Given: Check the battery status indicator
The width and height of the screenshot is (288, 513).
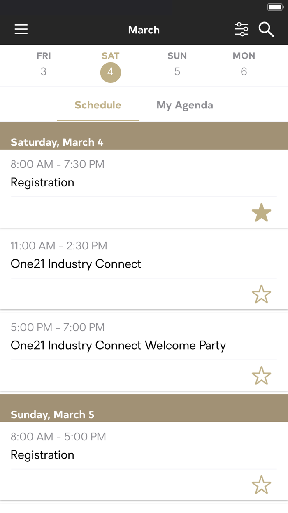Looking at the screenshot, I should (x=275, y=6).
